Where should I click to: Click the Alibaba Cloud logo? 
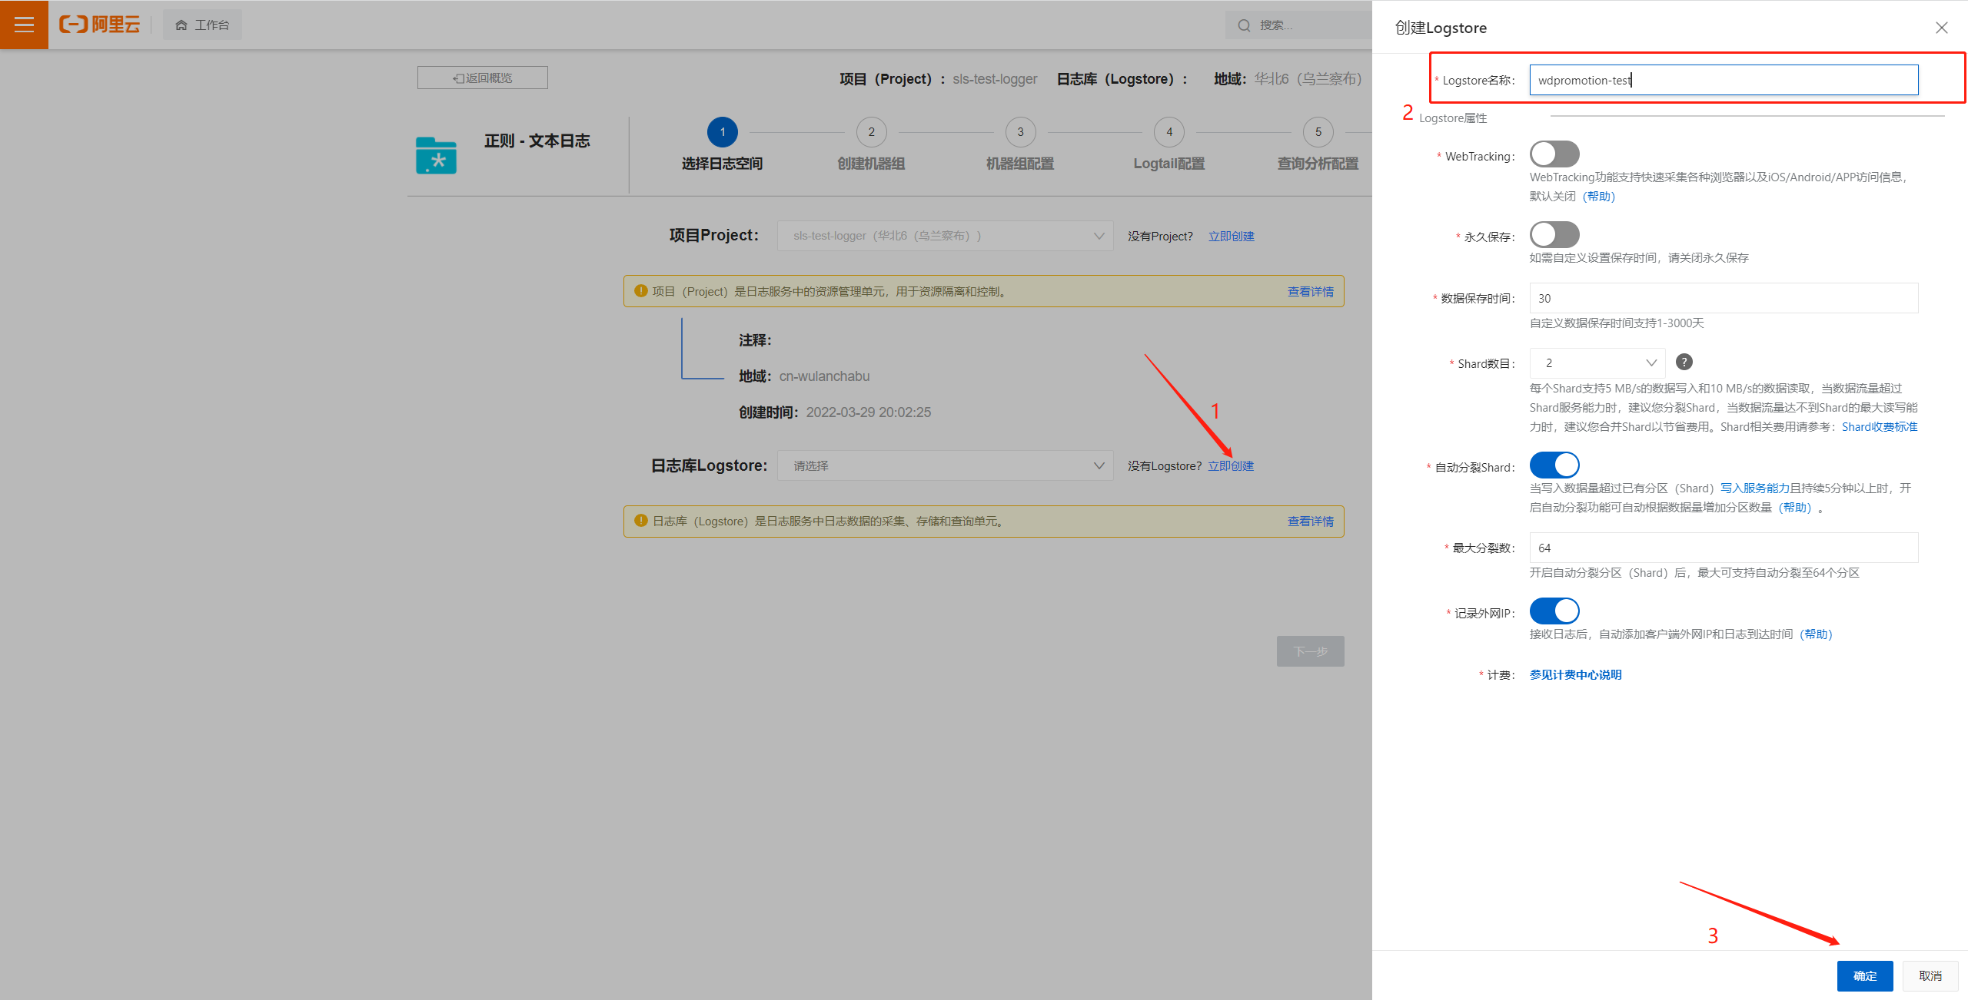click(x=100, y=25)
